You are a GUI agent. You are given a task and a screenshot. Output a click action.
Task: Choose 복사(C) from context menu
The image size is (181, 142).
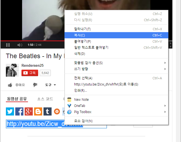[x=117, y=35]
